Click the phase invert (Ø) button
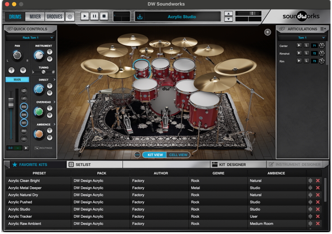 [x=24, y=91]
